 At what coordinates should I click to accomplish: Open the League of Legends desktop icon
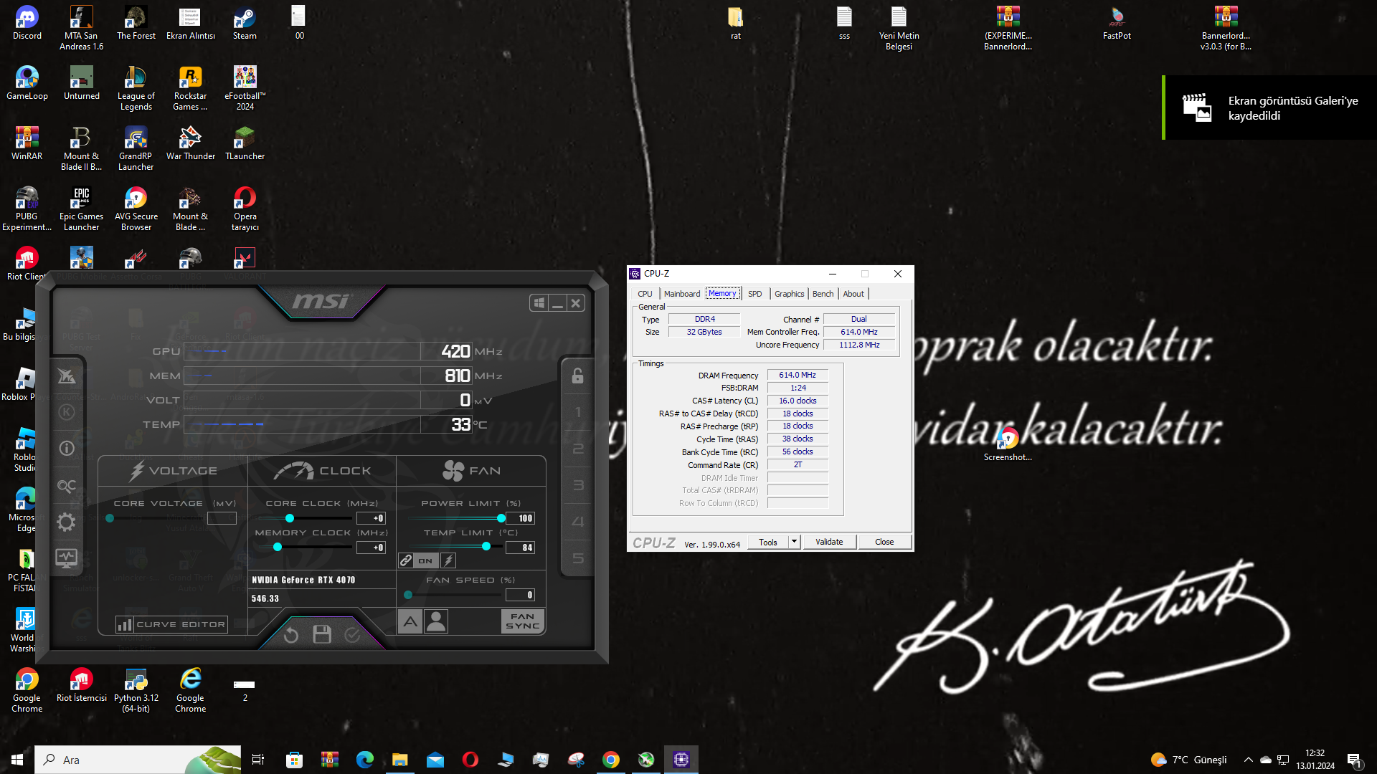click(136, 88)
